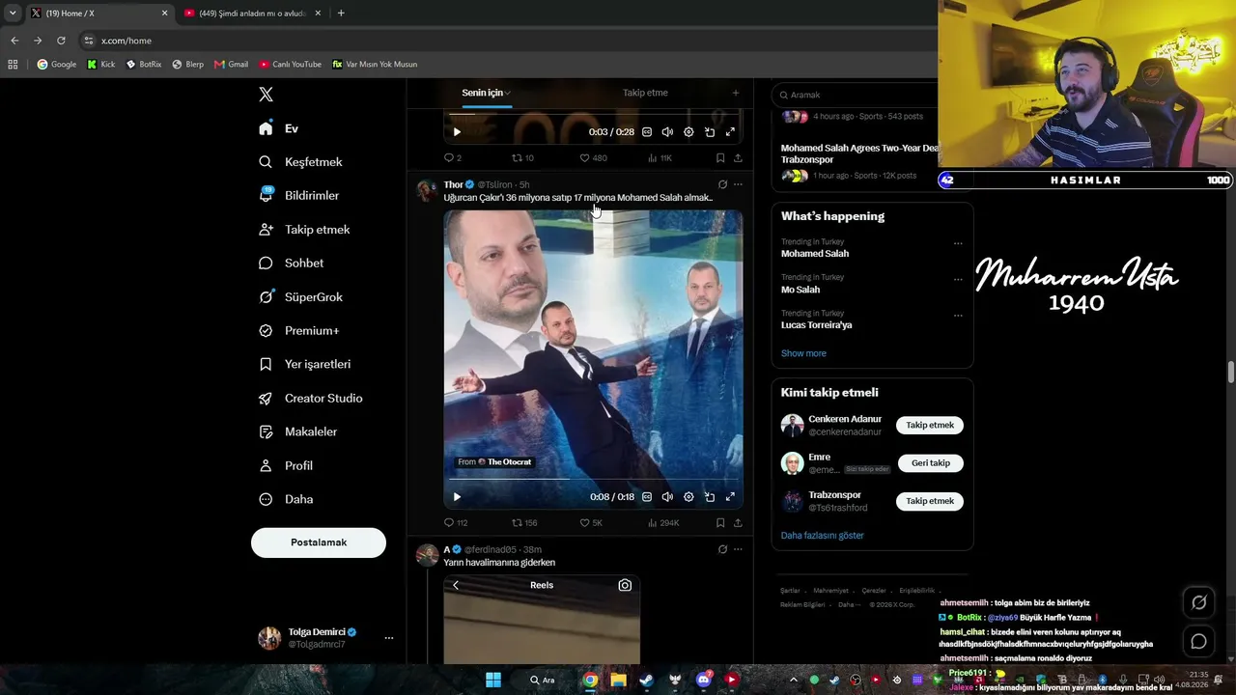The height and width of the screenshot is (695, 1236).
Task: Open more options on ferdinad05's post
Action: click(x=738, y=549)
